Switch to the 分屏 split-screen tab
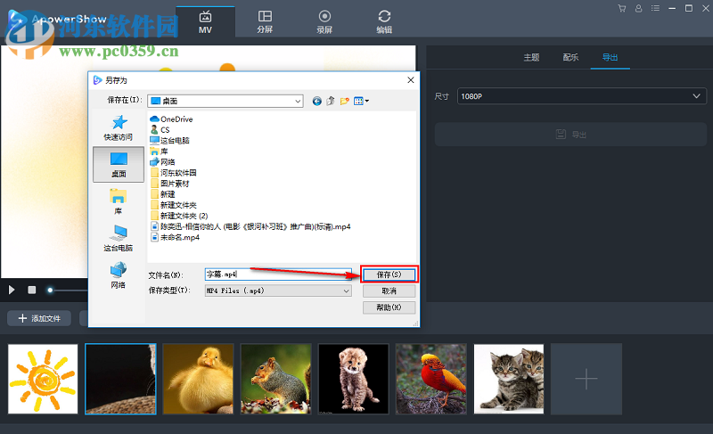Viewport: 713px width, 434px height. (x=265, y=21)
